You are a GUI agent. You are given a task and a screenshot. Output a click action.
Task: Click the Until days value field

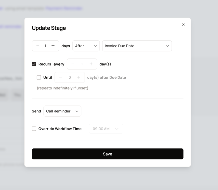pyautogui.click(x=70, y=77)
